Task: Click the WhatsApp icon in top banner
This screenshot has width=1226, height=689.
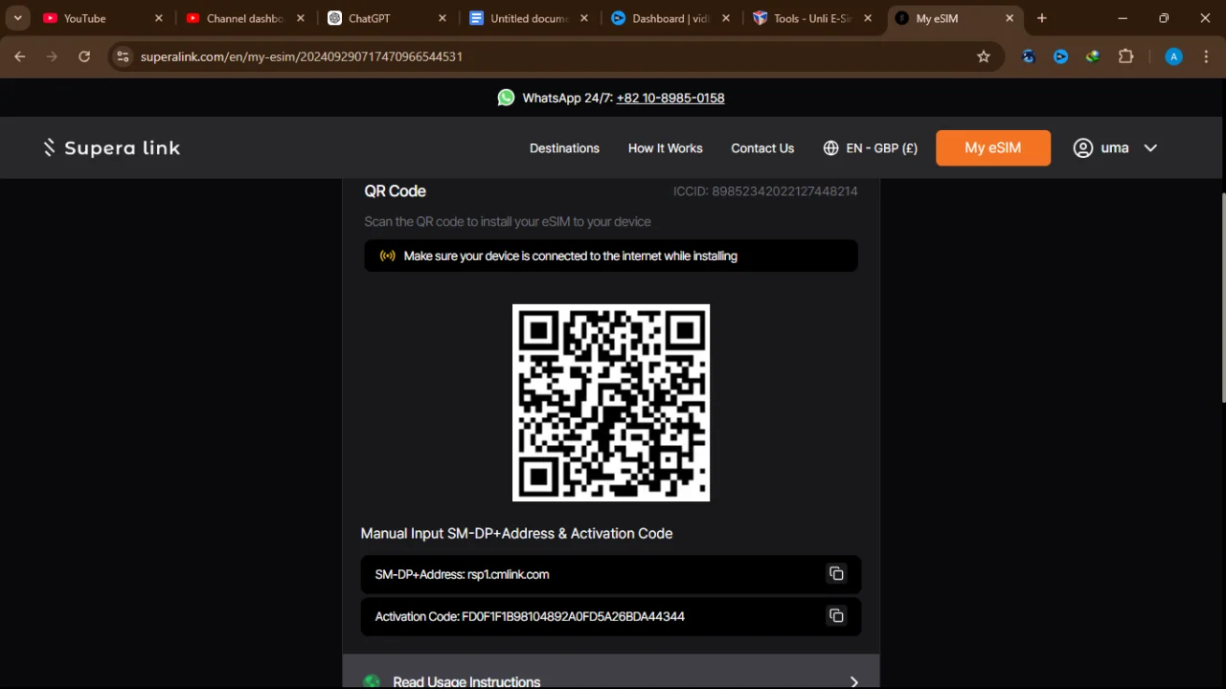Action: click(x=506, y=98)
